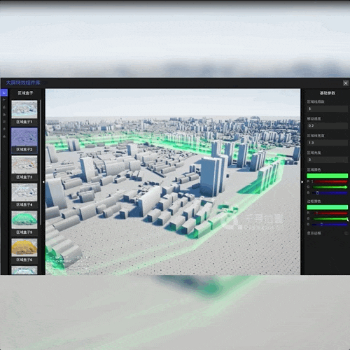Open the building-shaped sidebar category icon
Viewport: 350px width, 350px height.
coord(4,115)
